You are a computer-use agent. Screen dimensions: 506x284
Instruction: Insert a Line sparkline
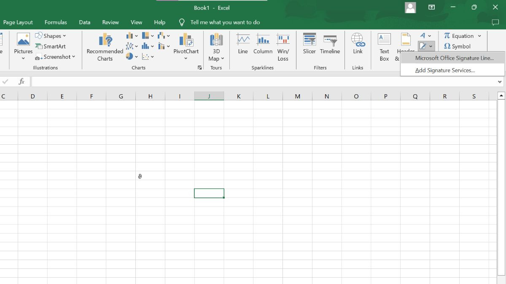243,44
